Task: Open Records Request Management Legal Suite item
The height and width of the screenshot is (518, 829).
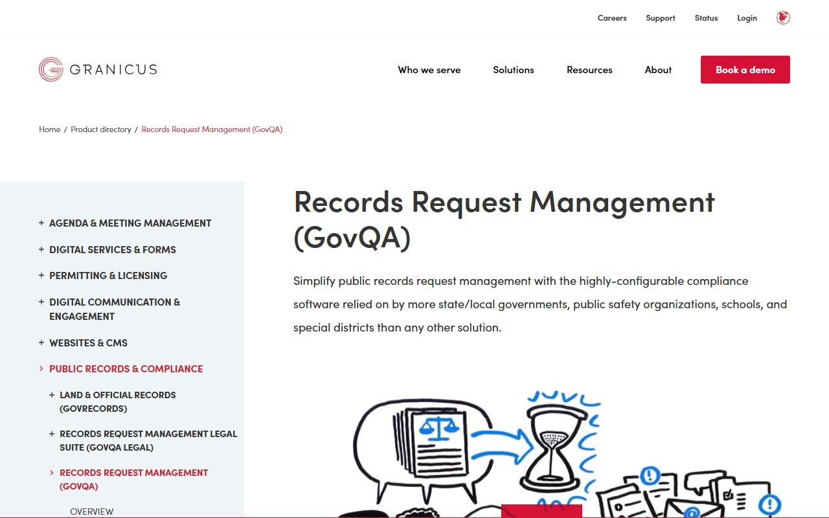Action: click(148, 440)
